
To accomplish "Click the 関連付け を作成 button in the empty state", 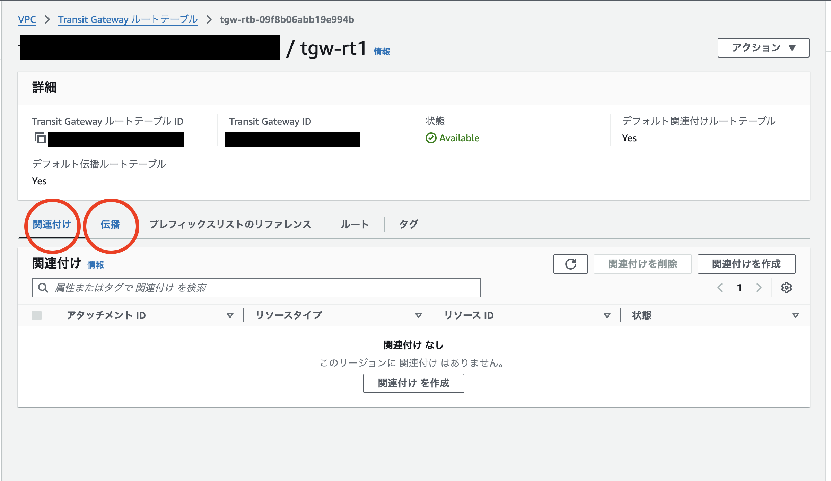I will [413, 383].
